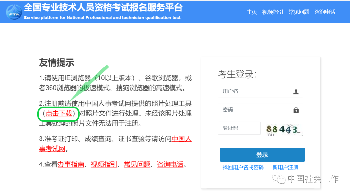The width and height of the screenshot is (350, 194).
Task: Click the 找回用户名或密码 link
Action: tap(243, 167)
